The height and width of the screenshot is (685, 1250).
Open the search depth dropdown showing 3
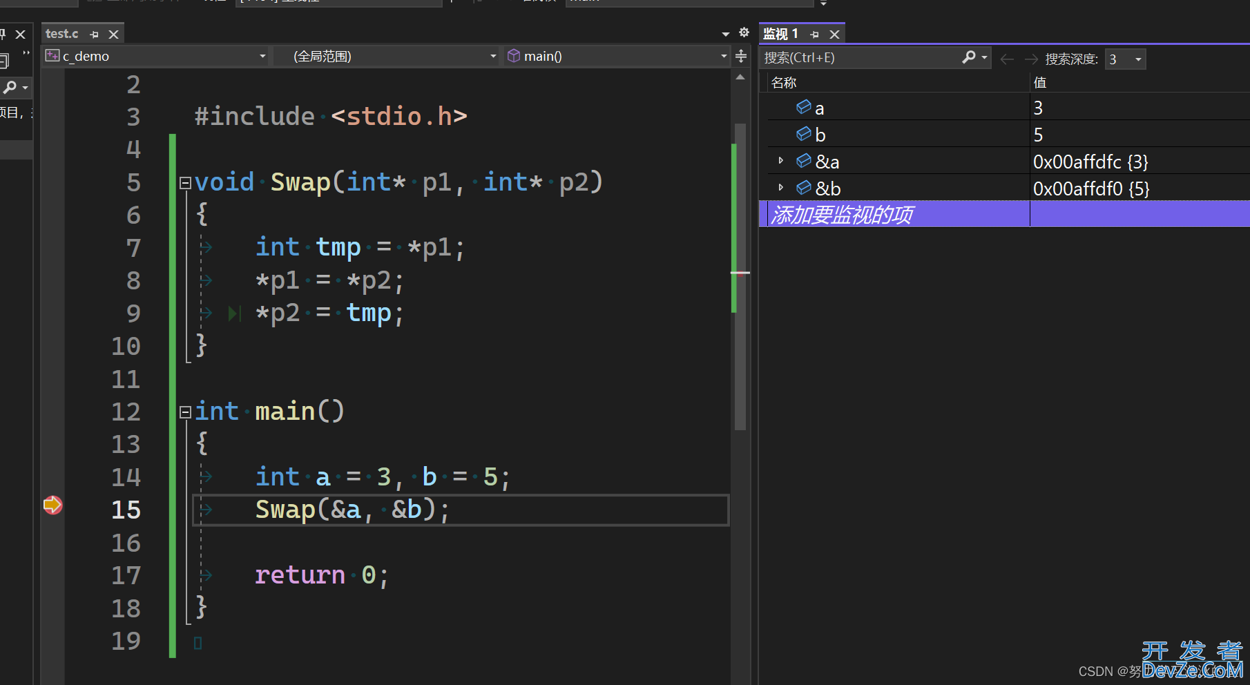tap(1125, 59)
